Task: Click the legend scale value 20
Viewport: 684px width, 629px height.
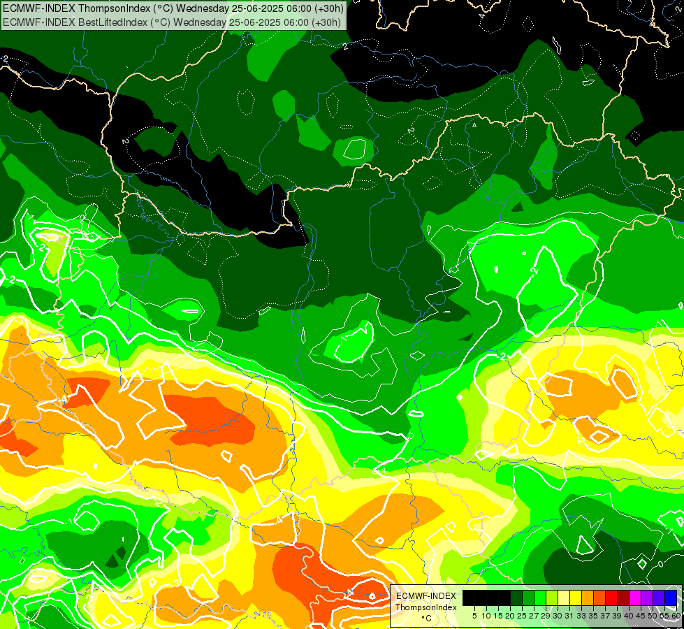Action: coord(510,616)
